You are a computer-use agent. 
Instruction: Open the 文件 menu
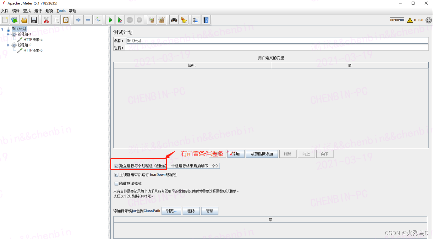tap(5, 11)
